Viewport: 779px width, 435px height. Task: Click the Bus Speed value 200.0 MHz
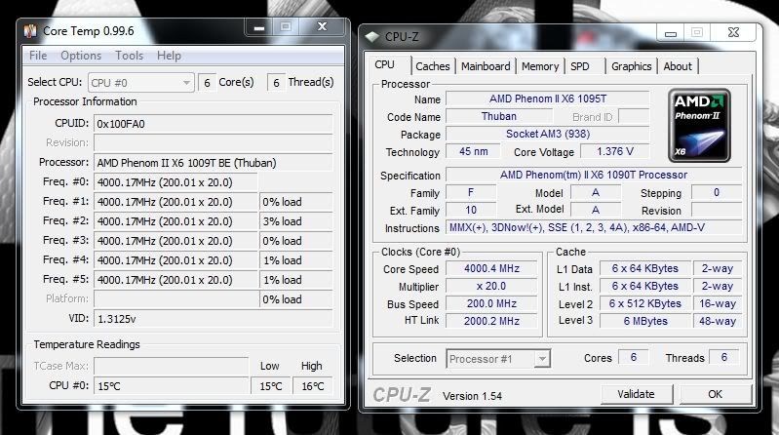(x=491, y=303)
